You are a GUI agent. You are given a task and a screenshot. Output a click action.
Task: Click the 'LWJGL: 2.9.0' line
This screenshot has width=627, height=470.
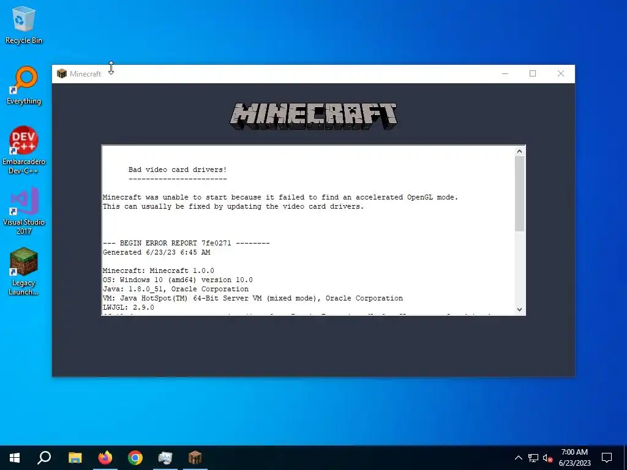tap(129, 307)
